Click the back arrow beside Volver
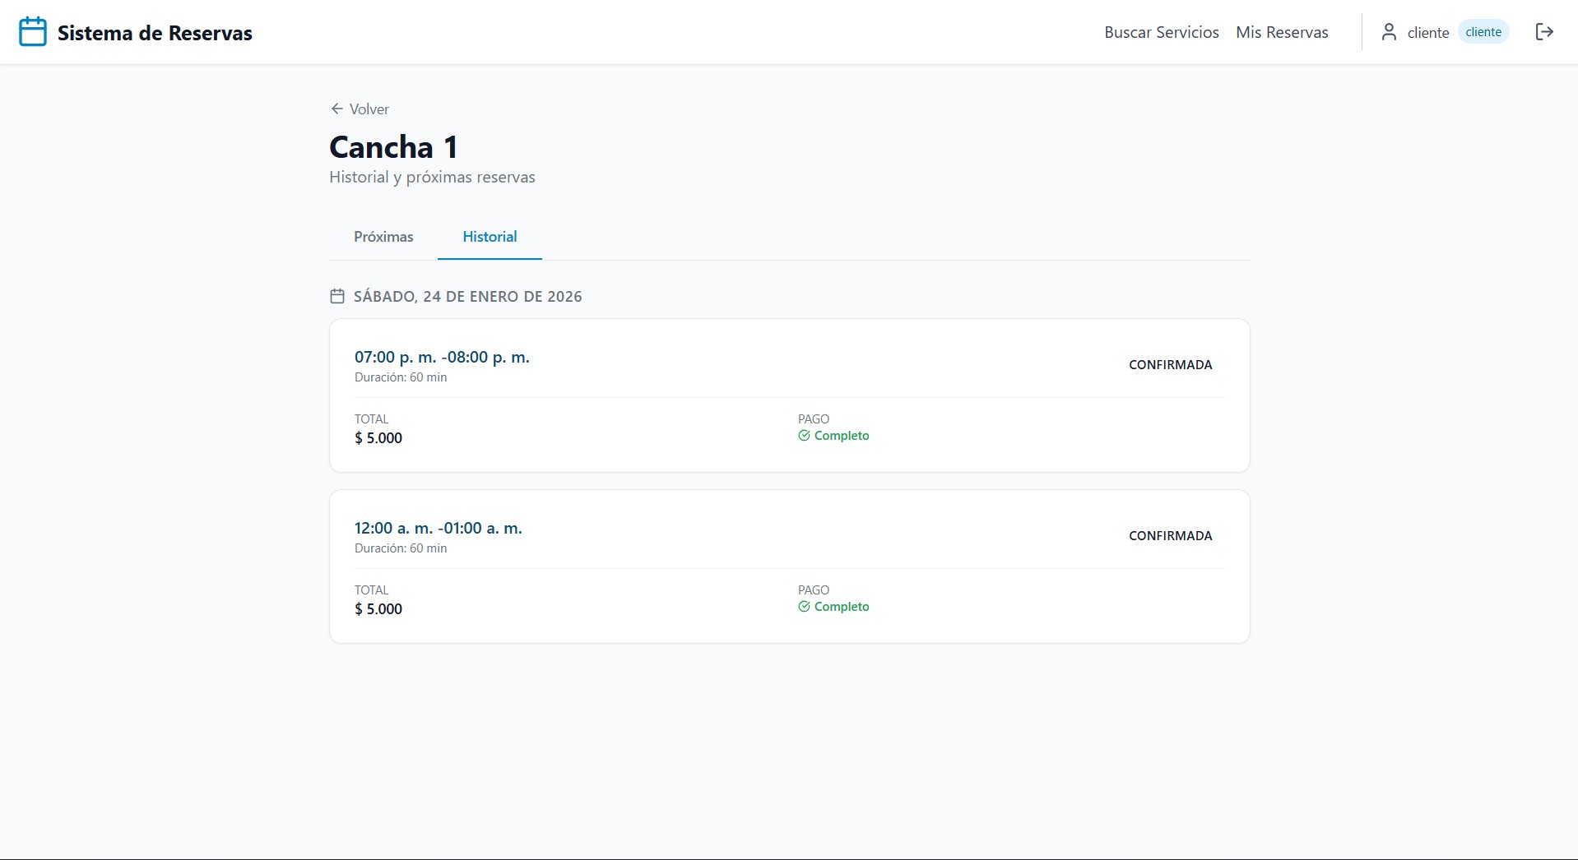Screen dimensions: 1578x860 [336, 109]
